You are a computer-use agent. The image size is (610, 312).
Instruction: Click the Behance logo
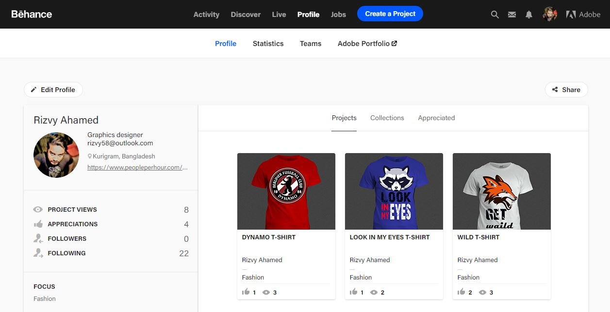click(x=31, y=14)
